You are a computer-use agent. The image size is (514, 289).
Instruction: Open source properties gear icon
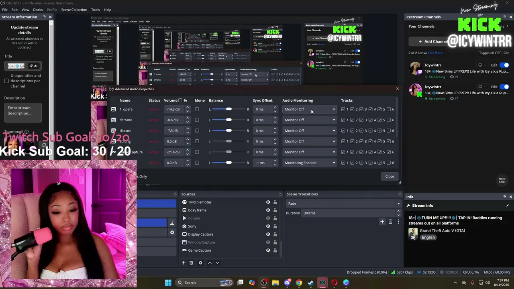200,263
